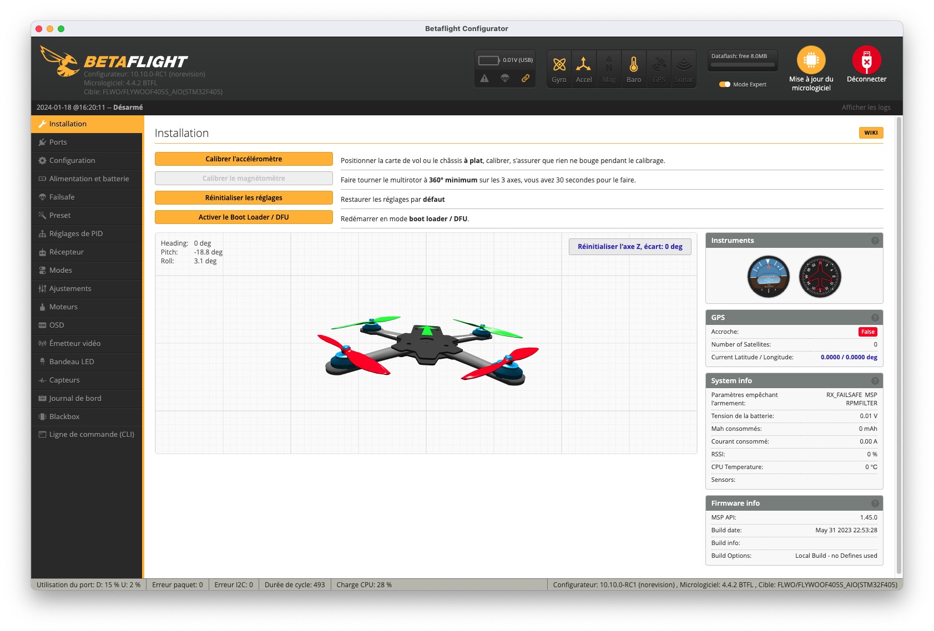Open the Configuration tab
Screen dimensions: 934x631
point(87,161)
